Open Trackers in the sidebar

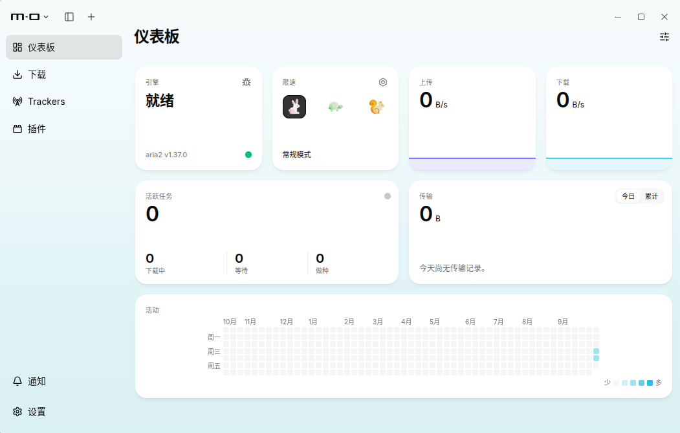click(x=64, y=102)
